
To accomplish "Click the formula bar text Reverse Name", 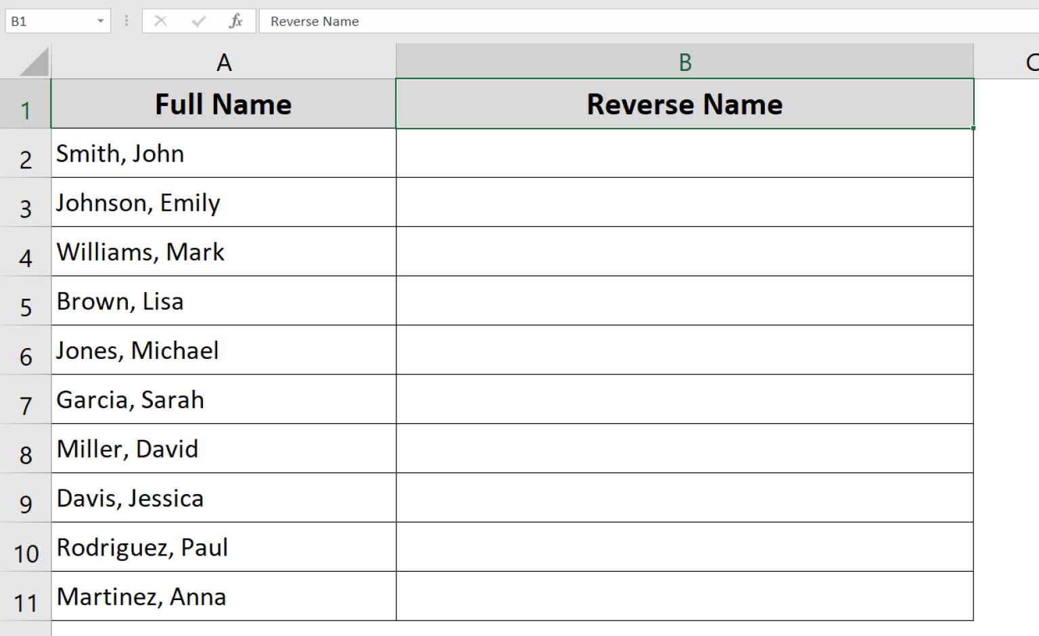I will [x=315, y=21].
